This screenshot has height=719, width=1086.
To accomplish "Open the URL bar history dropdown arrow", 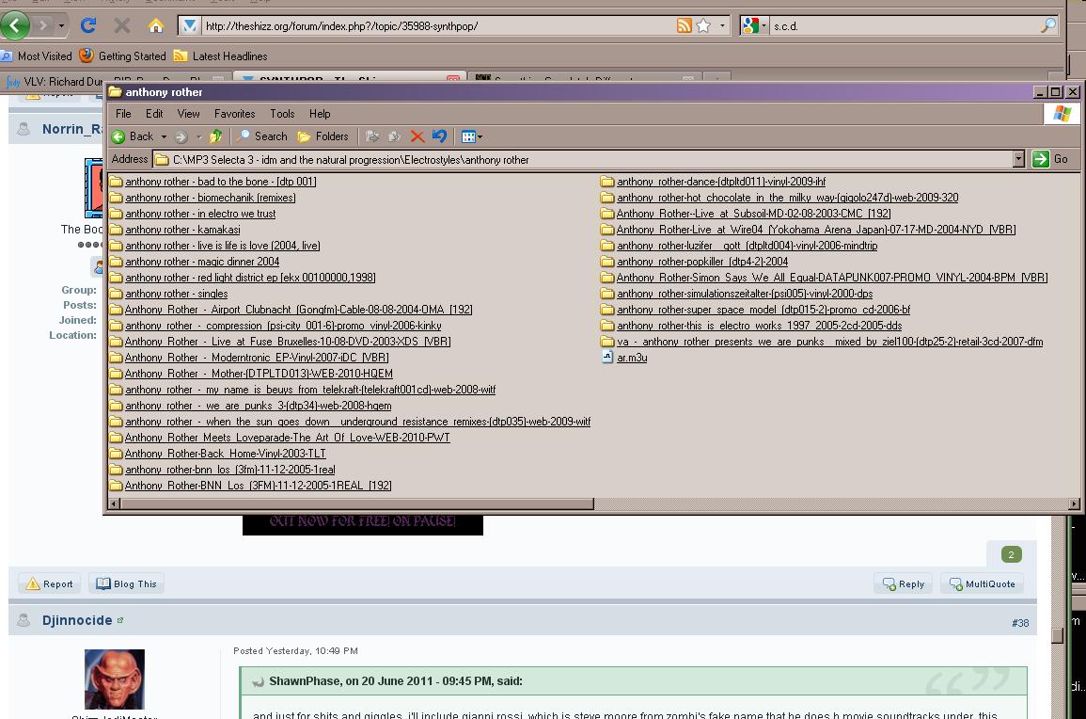I will click(722, 25).
